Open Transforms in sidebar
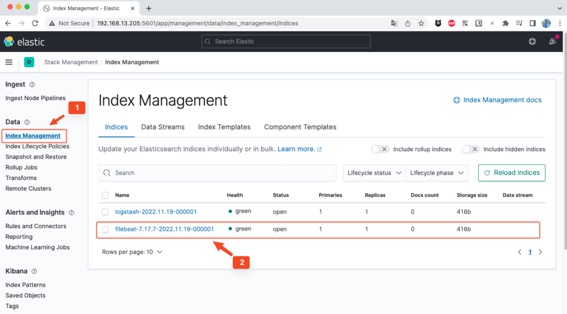The width and height of the screenshot is (567, 314). (21, 178)
